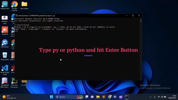Click the cmd window title bar icon
Image resolution: width=178 pixels, height=100 pixels.
(17, 16)
